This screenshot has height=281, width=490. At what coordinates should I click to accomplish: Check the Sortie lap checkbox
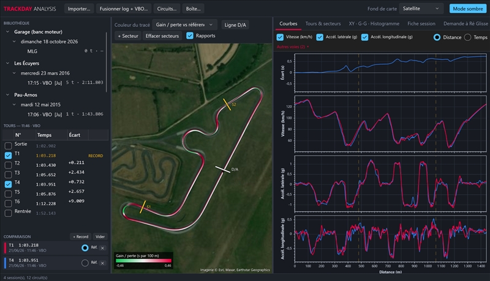click(x=8, y=145)
